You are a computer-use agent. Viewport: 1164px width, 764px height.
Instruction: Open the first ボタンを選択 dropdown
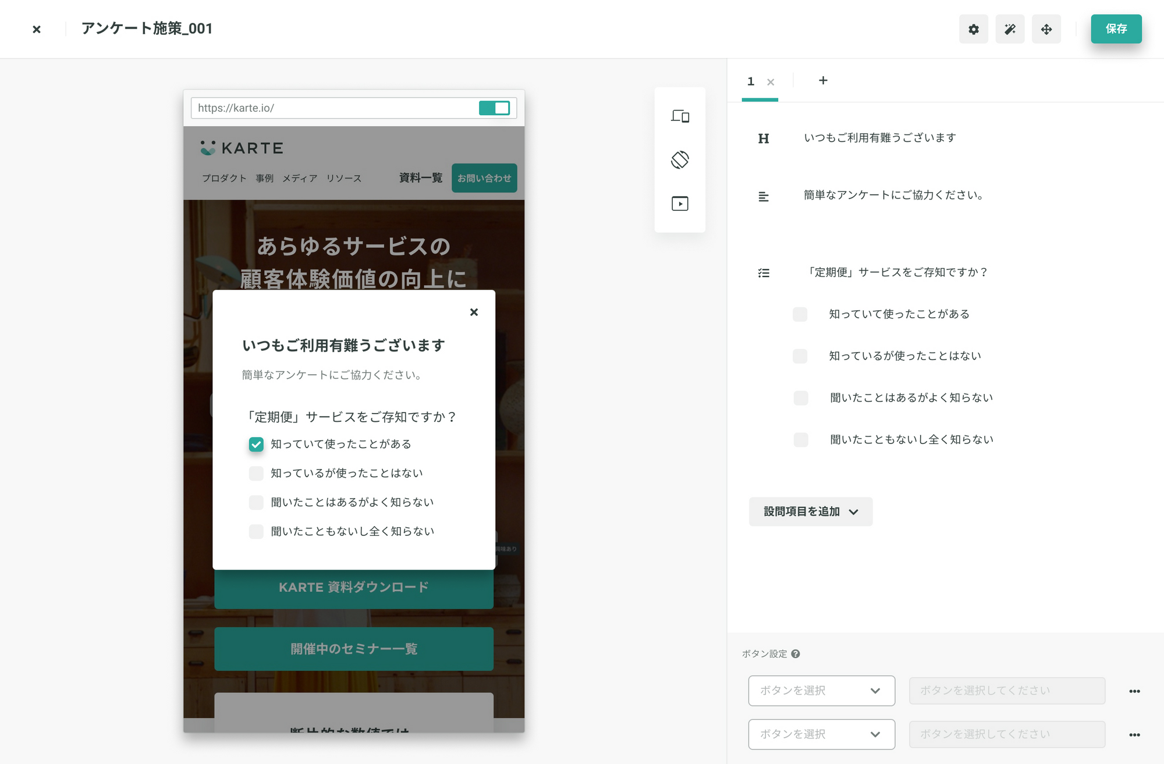[x=821, y=691]
